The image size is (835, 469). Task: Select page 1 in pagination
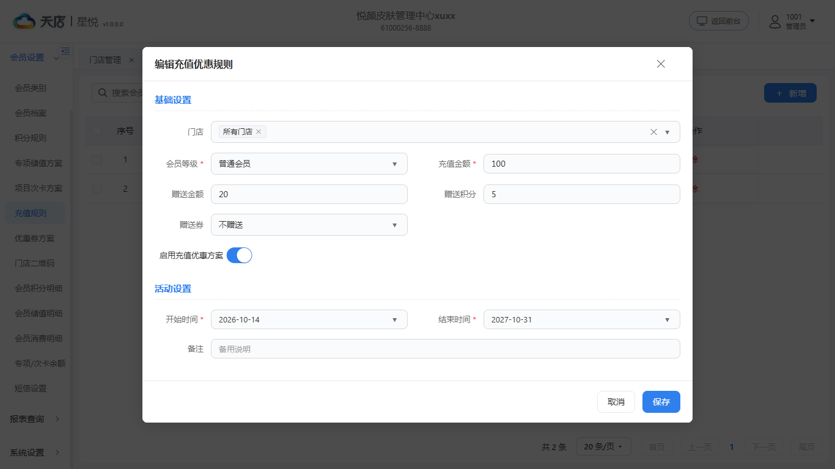732,447
